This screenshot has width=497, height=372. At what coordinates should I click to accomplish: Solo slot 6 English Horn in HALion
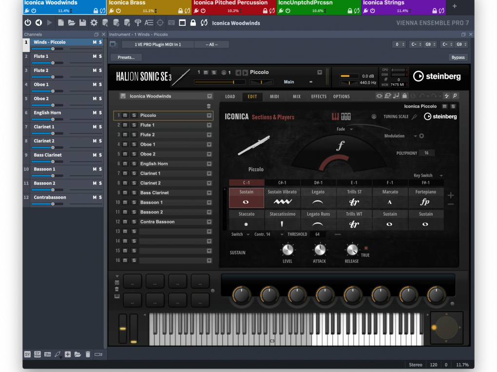tap(134, 164)
